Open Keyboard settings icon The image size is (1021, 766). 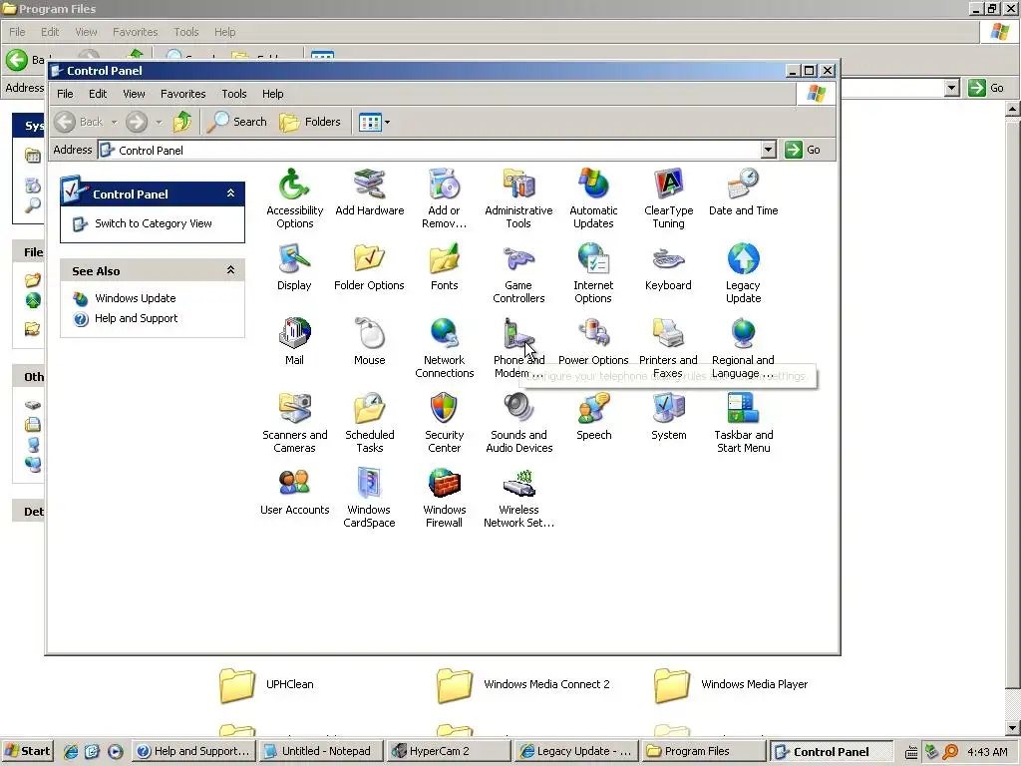click(x=669, y=259)
